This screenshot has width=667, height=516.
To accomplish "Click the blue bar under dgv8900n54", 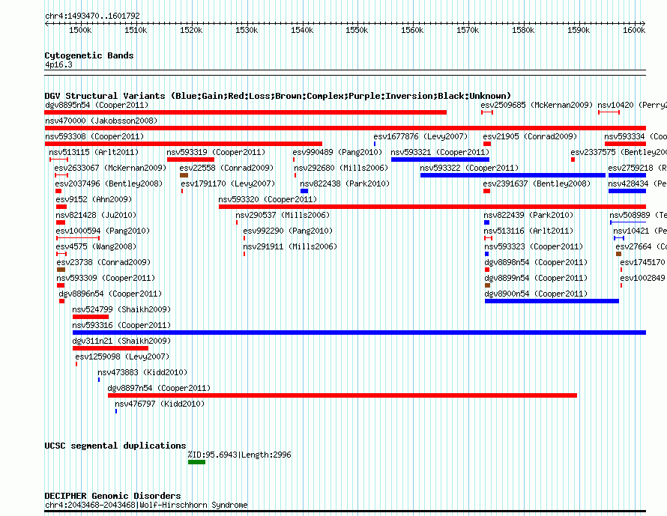I will (x=552, y=301).
